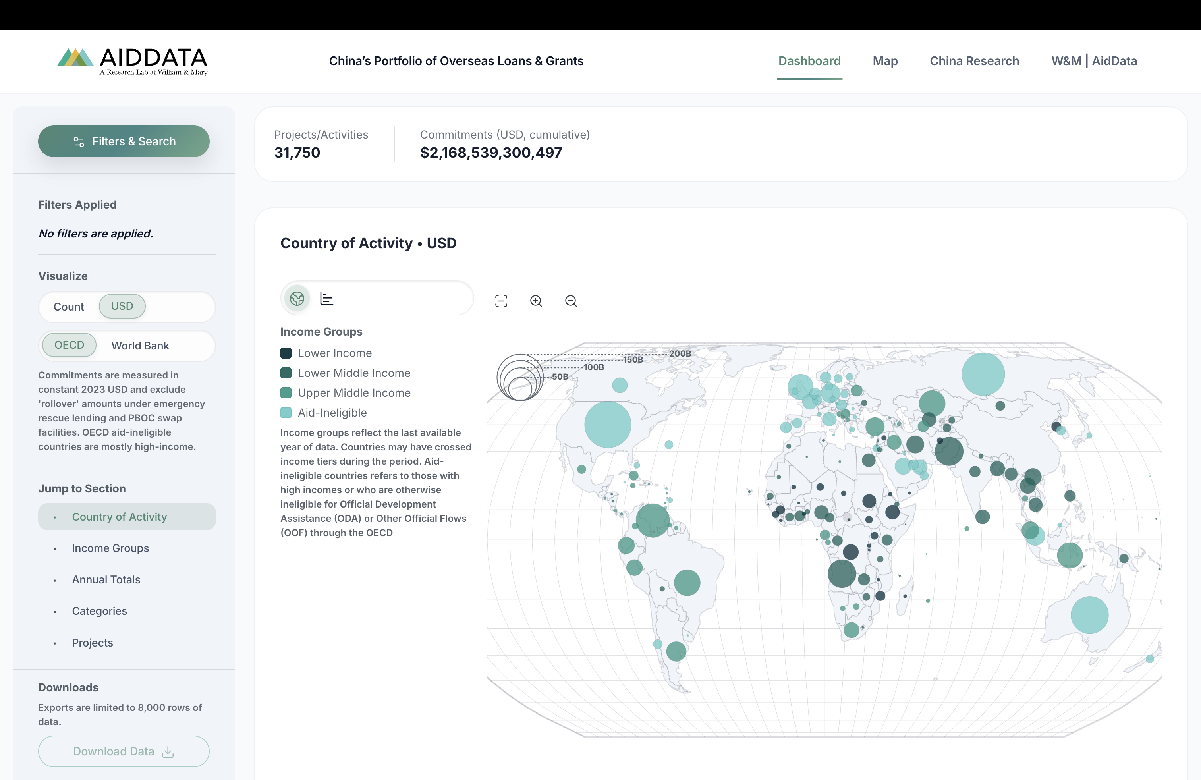Select the OECD classification option

[x=69, y=345]
